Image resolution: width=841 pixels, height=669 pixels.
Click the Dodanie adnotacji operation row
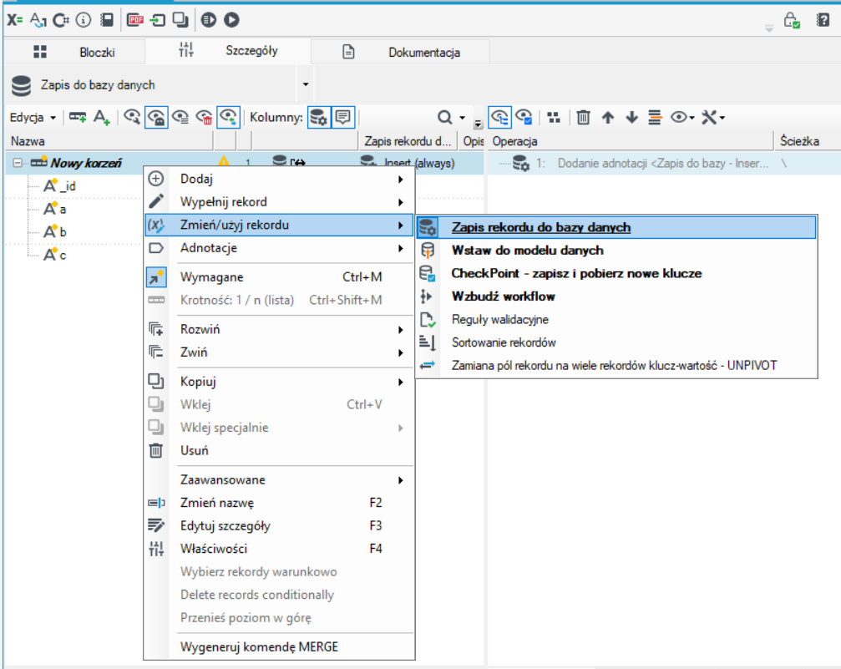tap(663, 163)
